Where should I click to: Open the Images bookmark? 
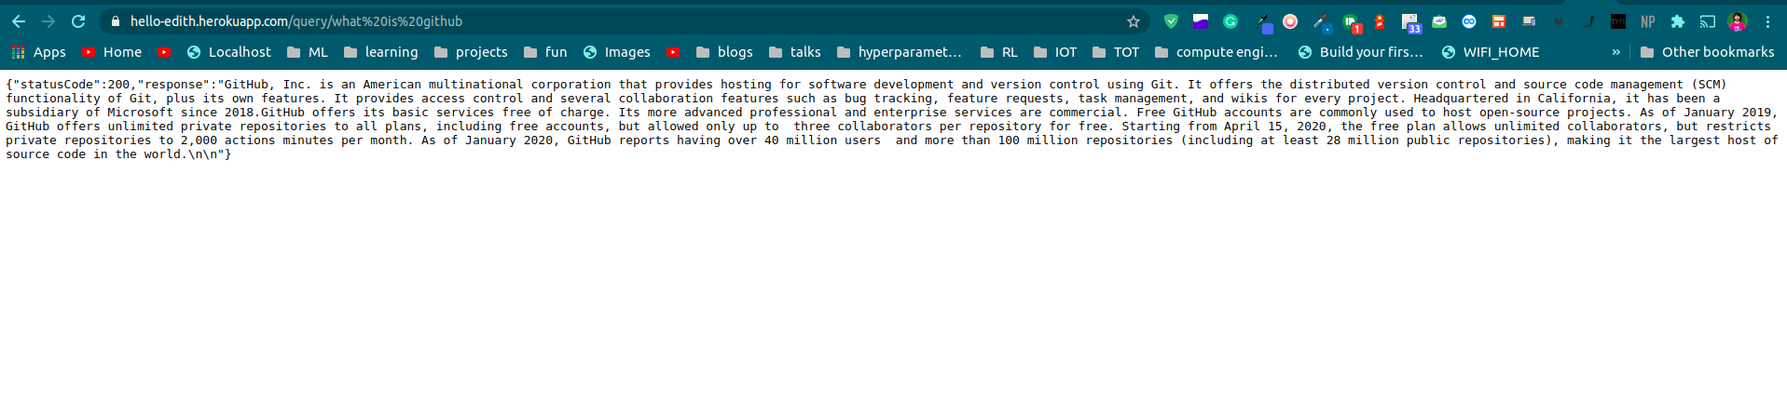617,52
